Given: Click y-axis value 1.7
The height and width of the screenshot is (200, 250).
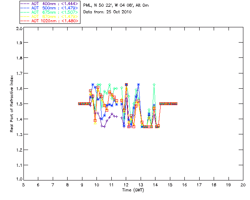Looking at the screenshot, I should [19, 73].
